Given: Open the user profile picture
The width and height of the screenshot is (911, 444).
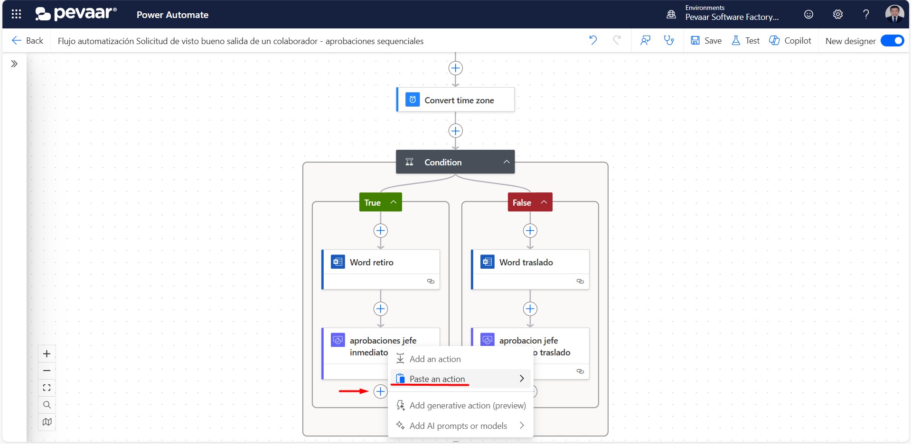Looking at the screenshot, I should click(x=894, y=14).
